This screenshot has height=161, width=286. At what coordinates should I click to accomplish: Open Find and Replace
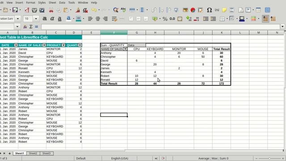pyautogui.click(x=115, y=10)
